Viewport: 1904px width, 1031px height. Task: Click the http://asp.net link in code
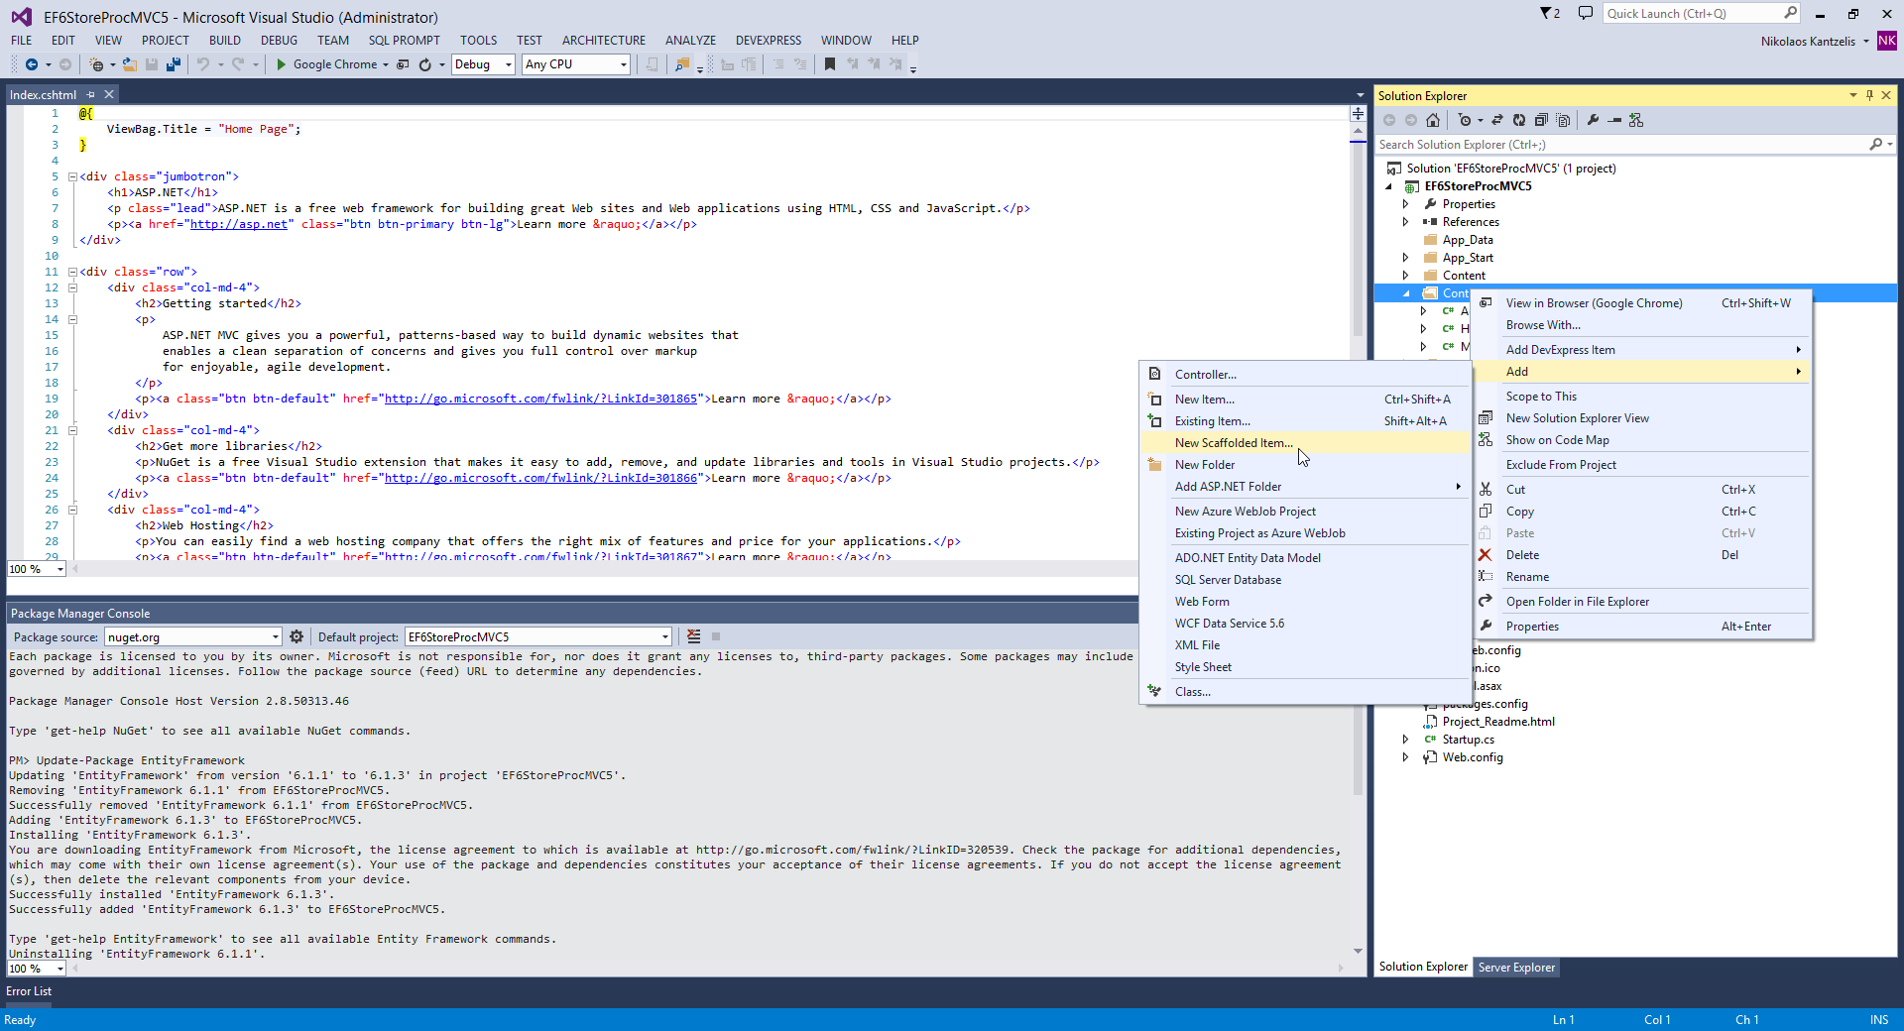pos(239,224)
